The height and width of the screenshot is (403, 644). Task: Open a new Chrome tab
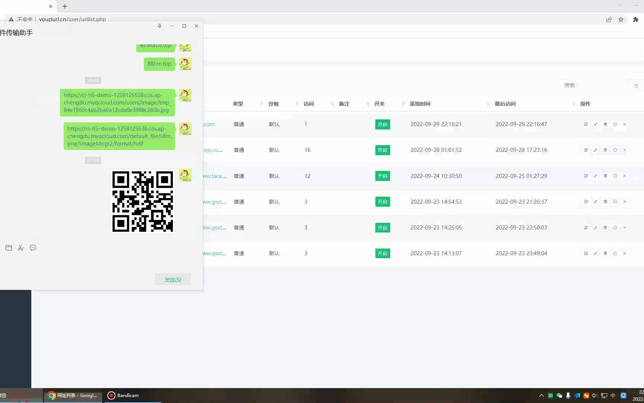(65, 6)
